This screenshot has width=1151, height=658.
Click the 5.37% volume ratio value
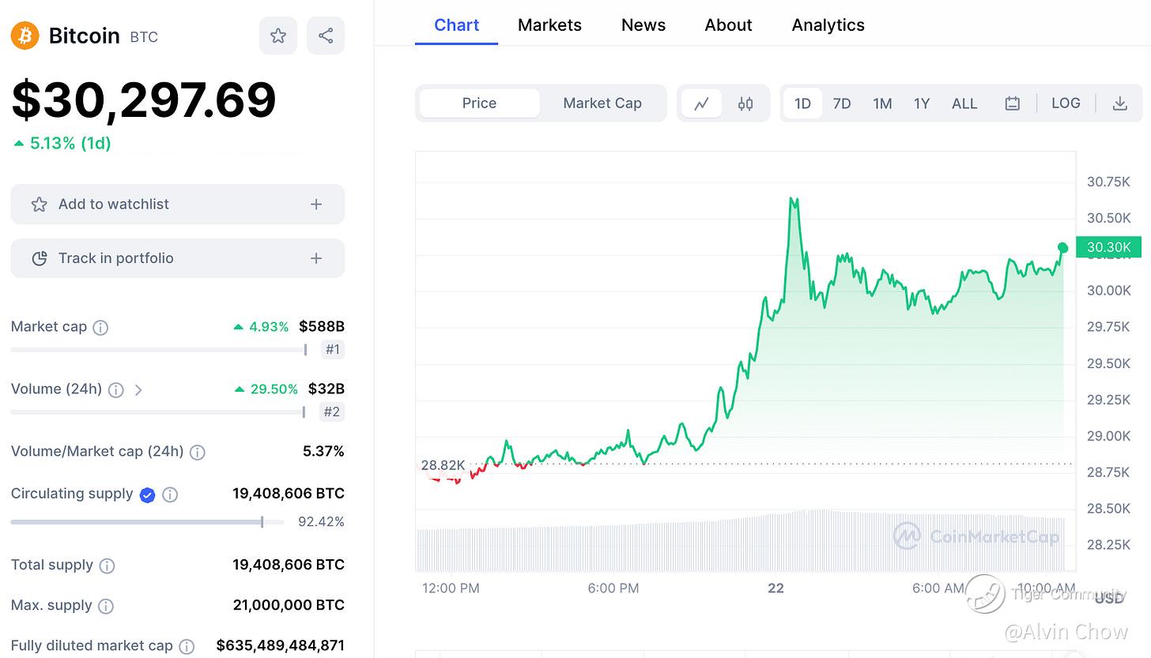(x=323, y=452)
